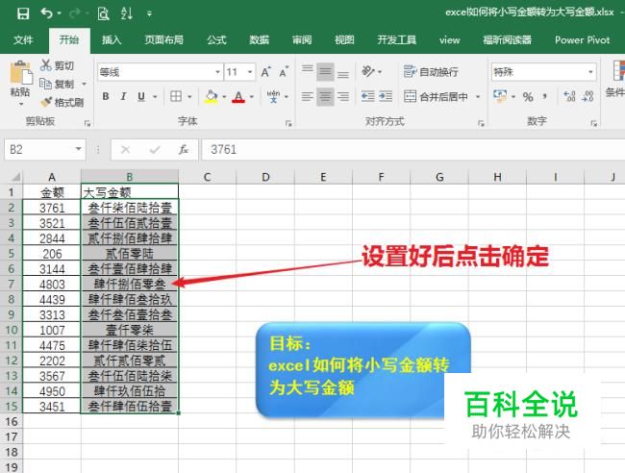Image resolution: width=625 pixels, height=473 pixels.
Task: Toggle Bold formatting
Action: click(x=106, y=96)
